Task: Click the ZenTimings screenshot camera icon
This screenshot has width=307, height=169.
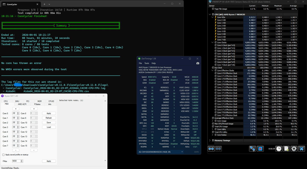Action: (x=198, y=63)
